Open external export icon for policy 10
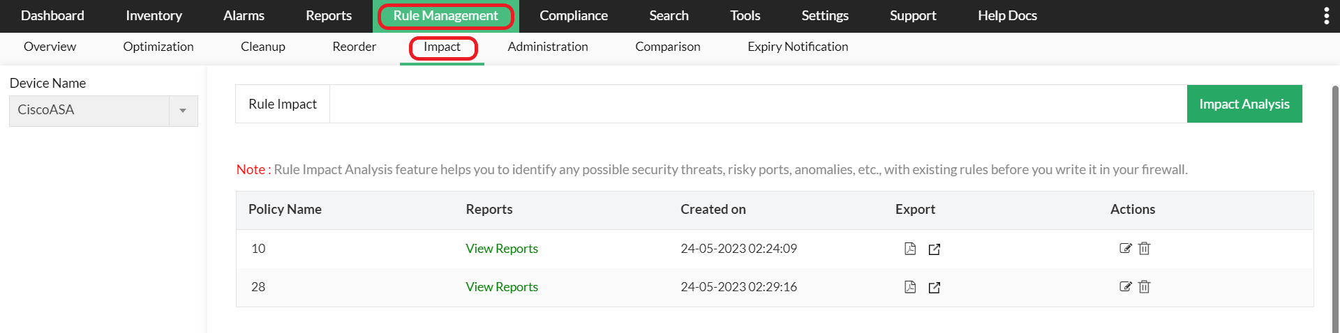 (935, 249)
